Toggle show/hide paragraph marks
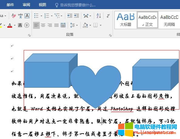This screenshot has width=180, height=139. pyautogui.click(x=108, y=16)
